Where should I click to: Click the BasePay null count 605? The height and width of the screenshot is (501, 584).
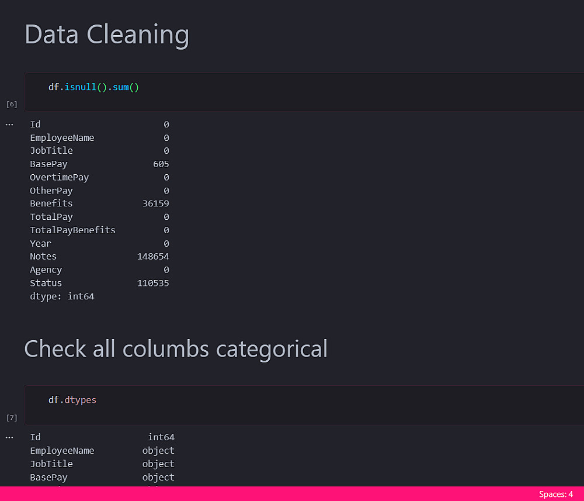click(161, 164)
